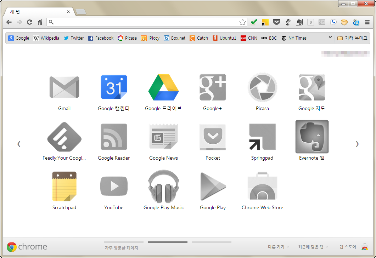Launch the Pocket app tile

point(213,137)
